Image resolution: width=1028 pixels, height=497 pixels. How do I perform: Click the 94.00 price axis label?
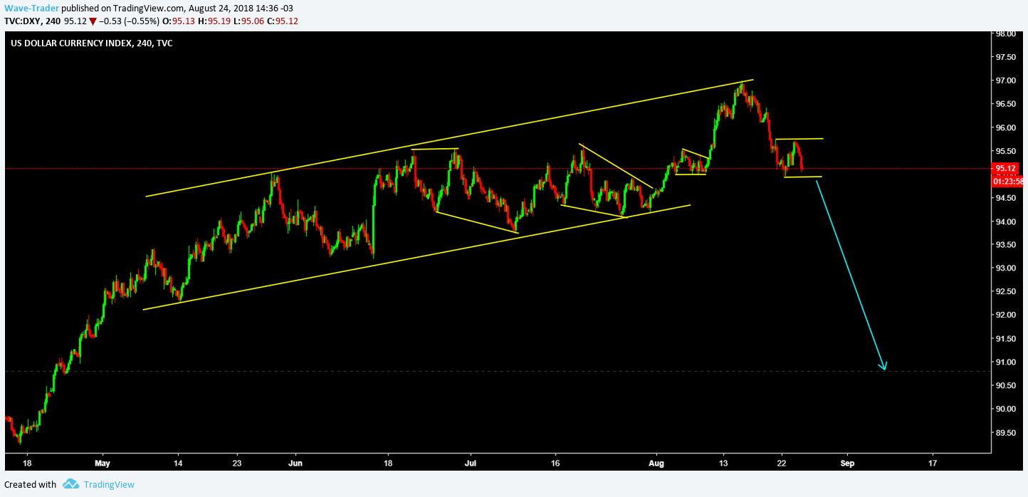pyautogui.click(x=1005, y=221)
